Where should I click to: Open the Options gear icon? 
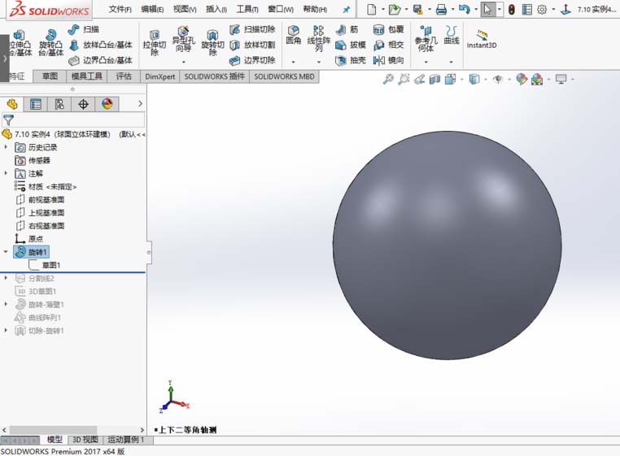pos(542,9)
